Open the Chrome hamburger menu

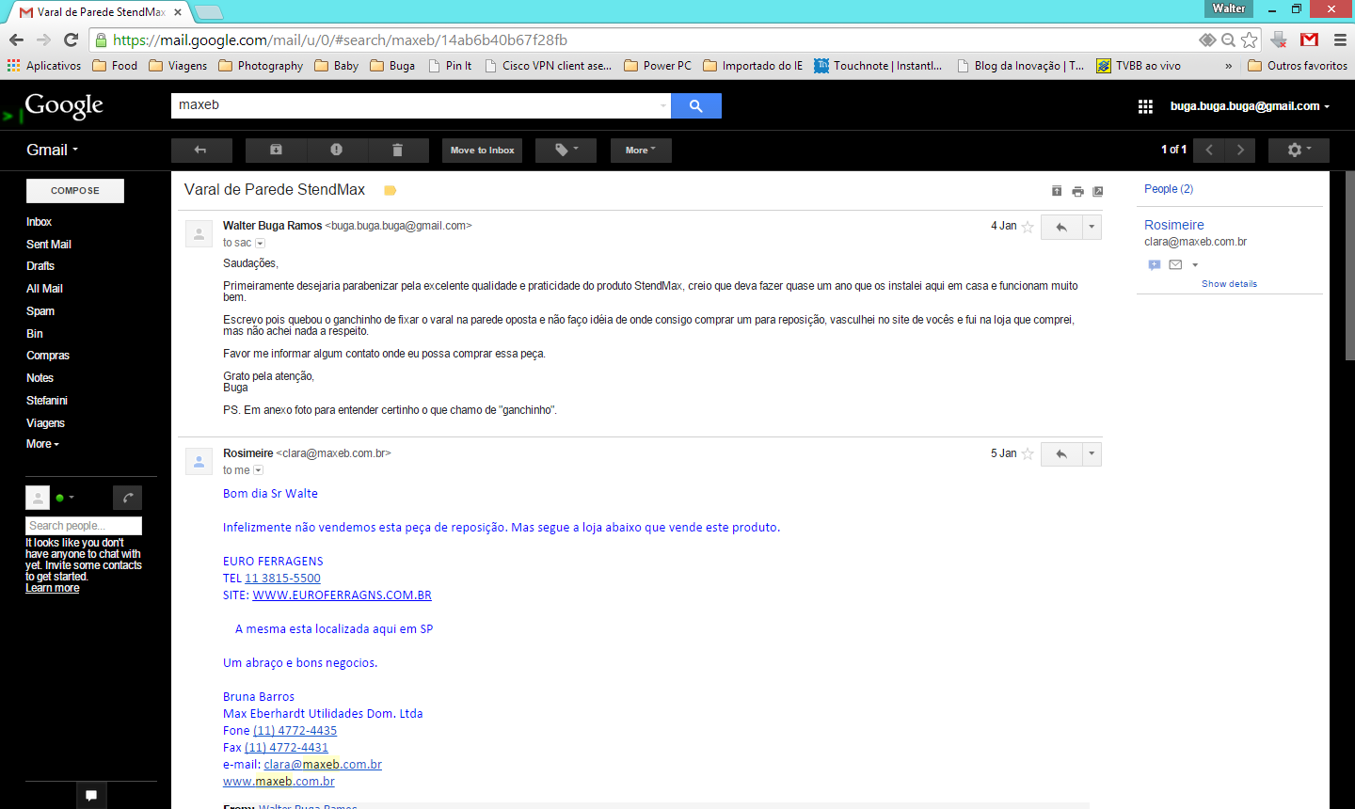(x=1340, y=40)
